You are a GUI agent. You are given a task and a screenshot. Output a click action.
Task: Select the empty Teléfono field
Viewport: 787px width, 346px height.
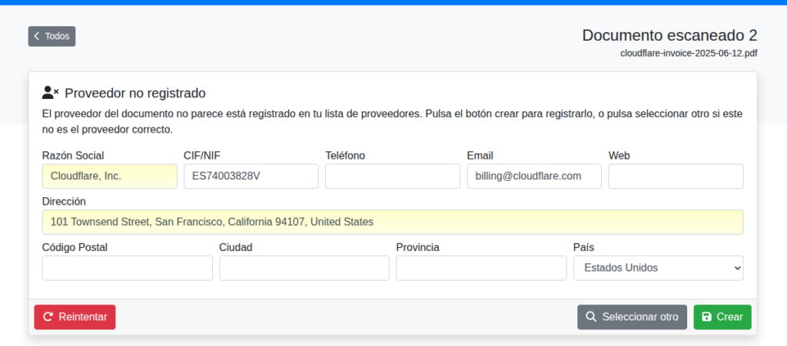[x=392, y=176]
